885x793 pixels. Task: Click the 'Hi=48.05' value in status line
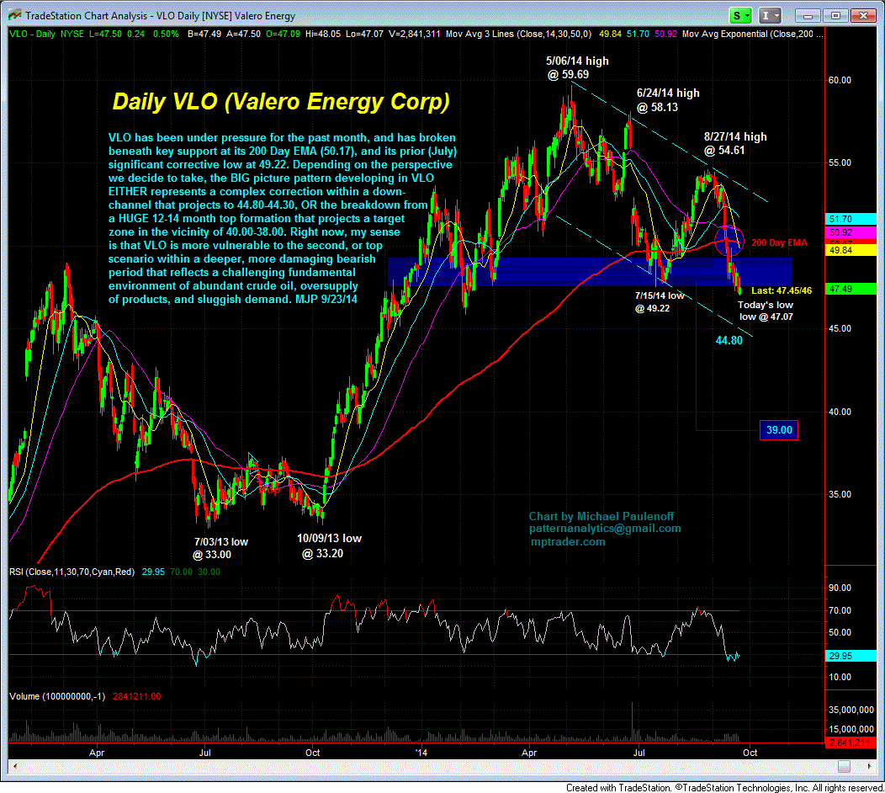point(323,34)
